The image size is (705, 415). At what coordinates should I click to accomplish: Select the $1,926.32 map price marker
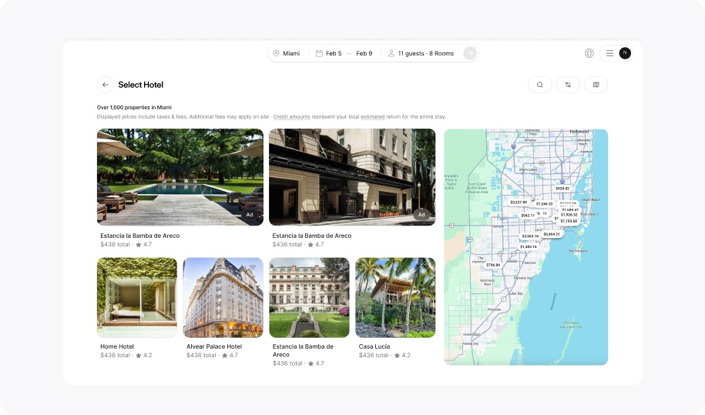click(x=569, y=215)
